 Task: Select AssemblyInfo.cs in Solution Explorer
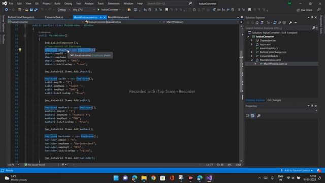pos(269,48)
